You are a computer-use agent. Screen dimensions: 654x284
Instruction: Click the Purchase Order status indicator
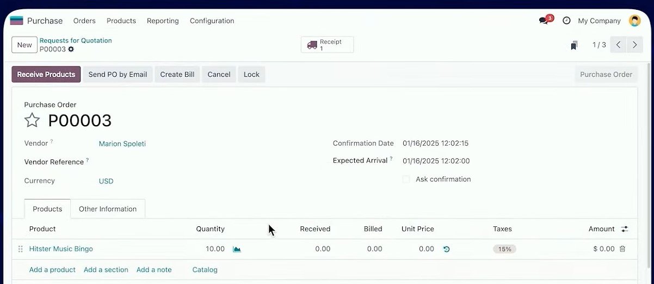click(606, 75)
